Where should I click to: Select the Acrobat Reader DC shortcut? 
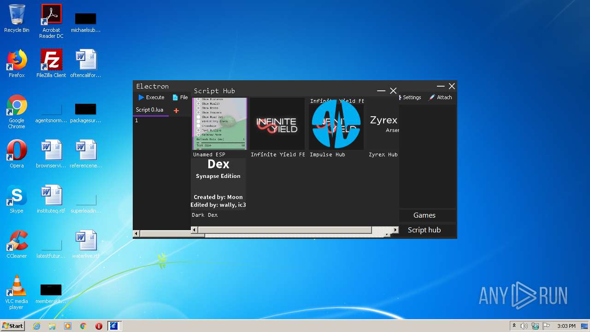click(51, 21)
